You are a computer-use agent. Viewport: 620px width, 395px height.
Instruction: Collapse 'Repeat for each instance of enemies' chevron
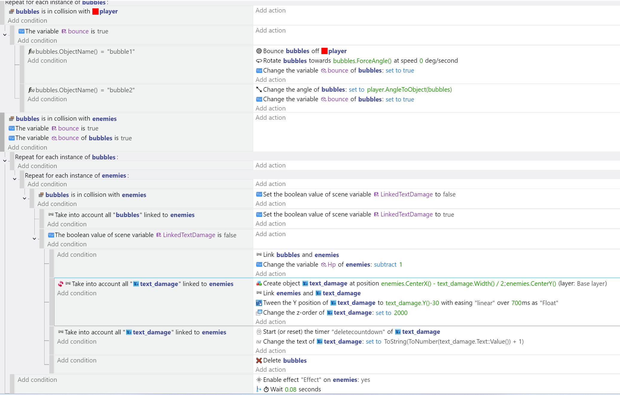[x=14, y=179]
